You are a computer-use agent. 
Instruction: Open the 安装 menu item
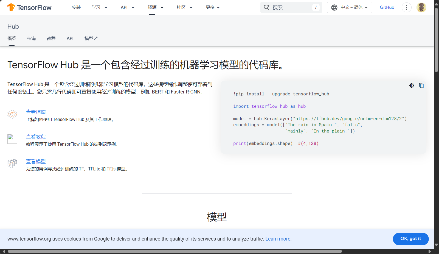coord(76,7)
